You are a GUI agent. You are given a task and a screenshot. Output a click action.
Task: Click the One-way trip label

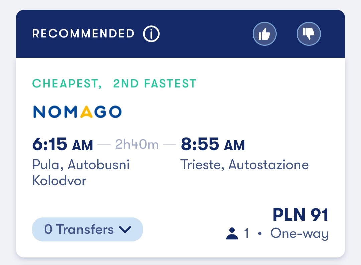click(x=299, y=234)
